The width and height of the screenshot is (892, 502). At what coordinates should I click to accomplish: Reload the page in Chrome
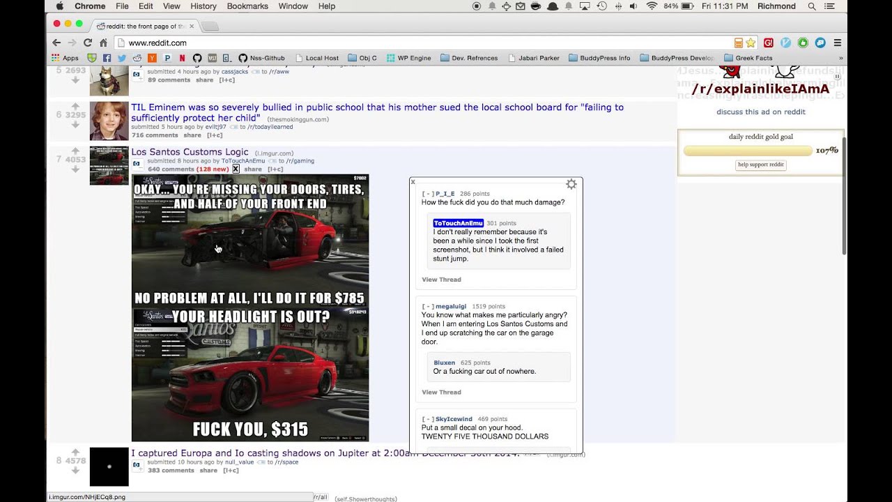click(x=88, y=43)
